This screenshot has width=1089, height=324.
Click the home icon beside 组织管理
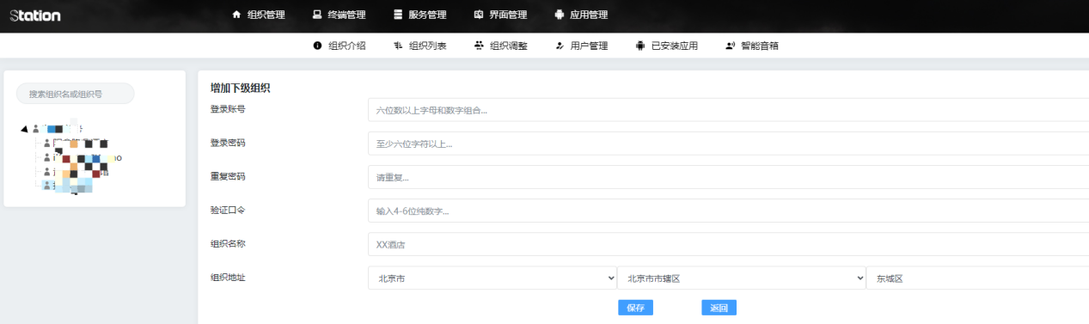(x=237, y=15)
